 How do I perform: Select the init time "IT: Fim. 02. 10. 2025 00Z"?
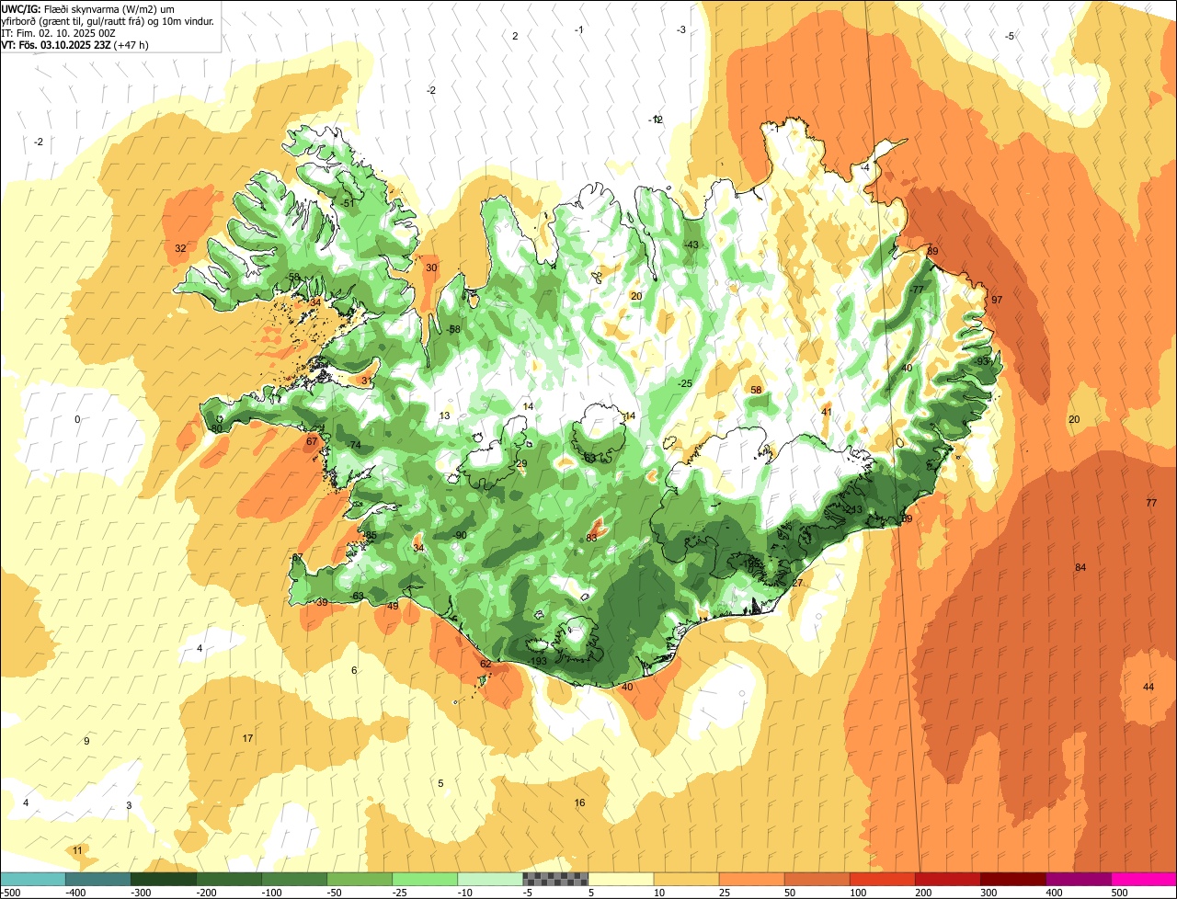click(x=59, y=32)
